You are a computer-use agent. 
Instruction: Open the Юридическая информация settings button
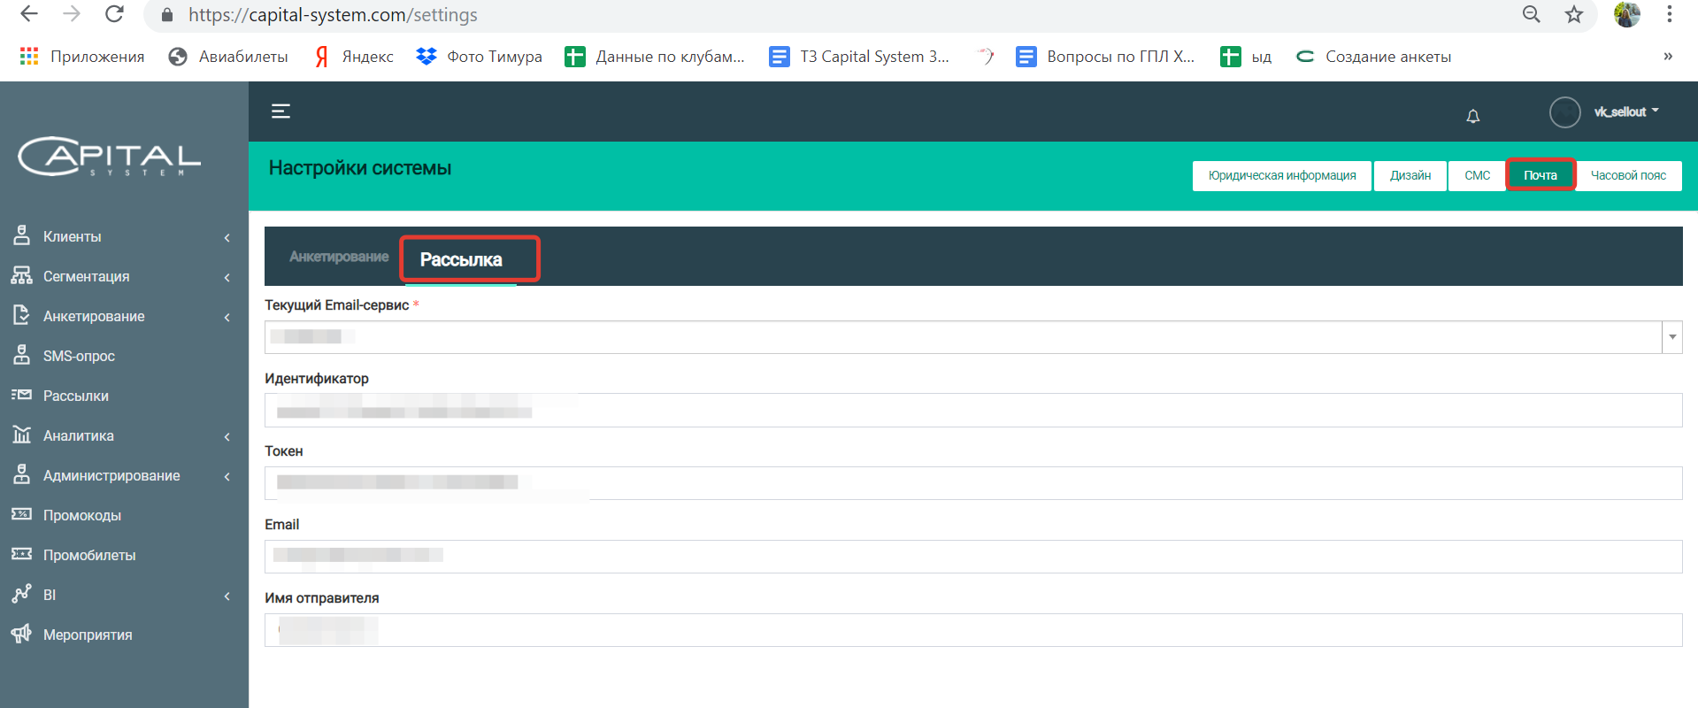[x=1282, y=175]
